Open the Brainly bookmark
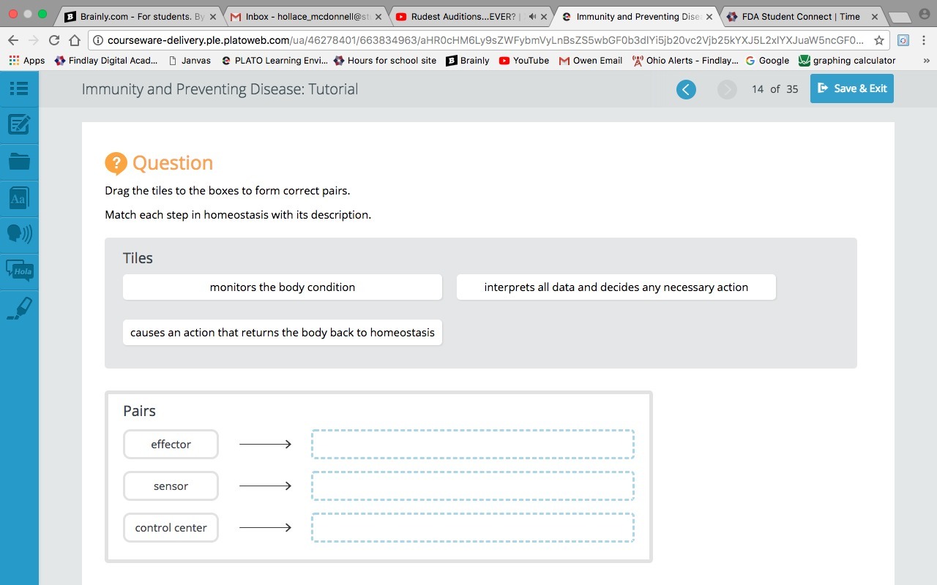Screen dimensions: 937x585 (468, 61)
